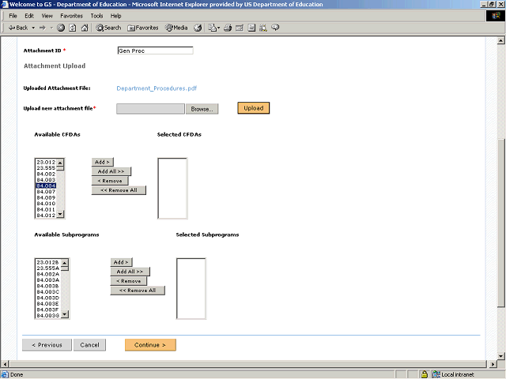
Task: Open Favorites toolbar button
Action: tap(142, 28)
